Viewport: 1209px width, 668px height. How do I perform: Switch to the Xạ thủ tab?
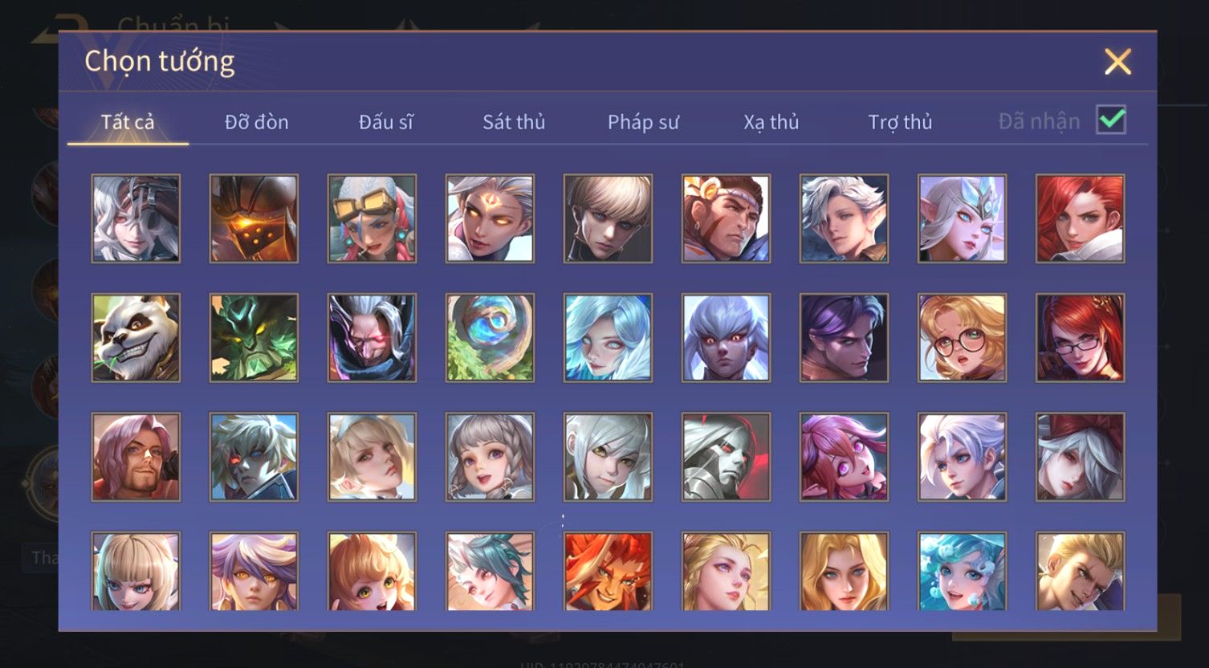point(771,122)
